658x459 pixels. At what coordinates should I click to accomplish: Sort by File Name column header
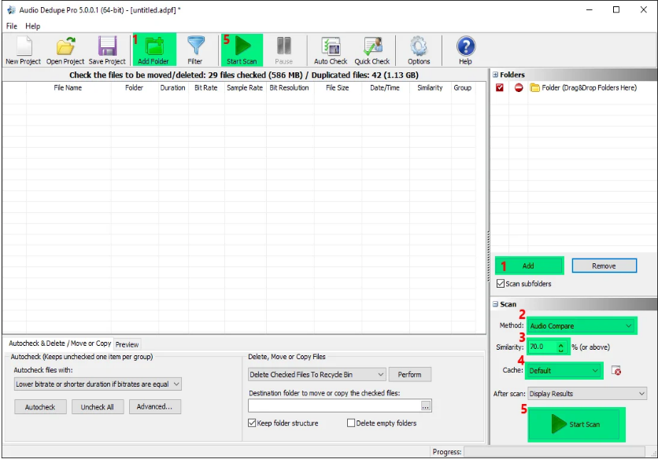68,87
